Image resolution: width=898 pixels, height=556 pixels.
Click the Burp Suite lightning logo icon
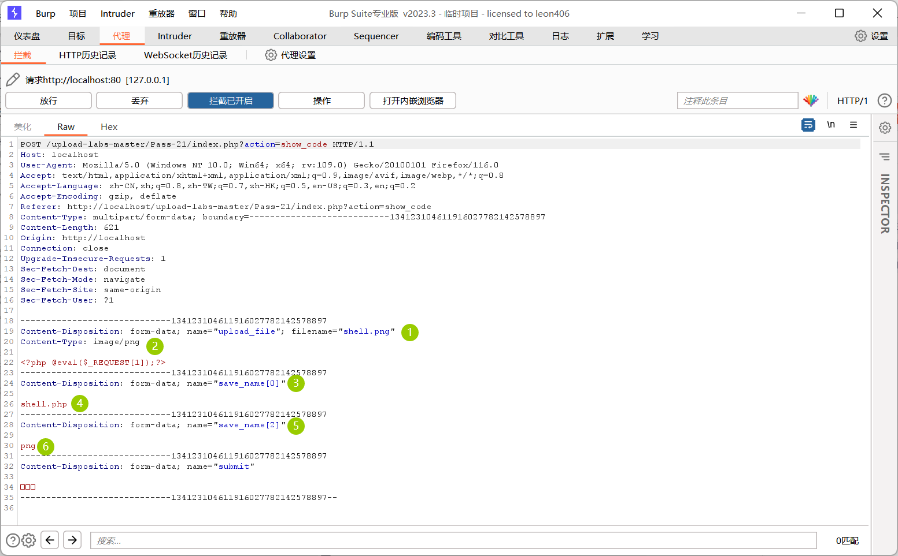(14, 13)
